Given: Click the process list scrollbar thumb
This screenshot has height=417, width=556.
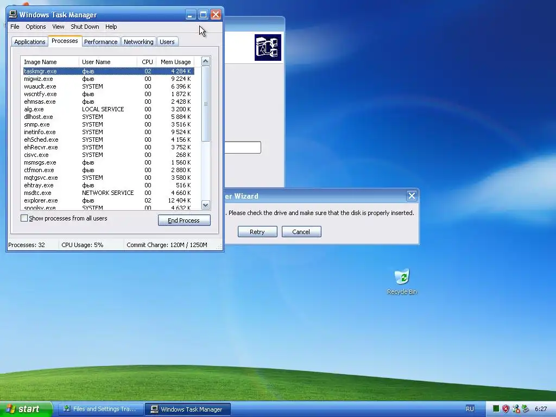Looking at the screenshot, I should (206, 104).
